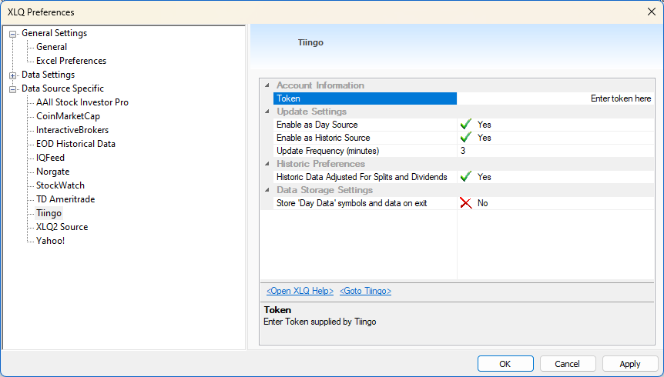The height and width of the screenshot is (377, 664).
Task: Select Historic Data Adjusted For Splits label
Action: [361, 177]
